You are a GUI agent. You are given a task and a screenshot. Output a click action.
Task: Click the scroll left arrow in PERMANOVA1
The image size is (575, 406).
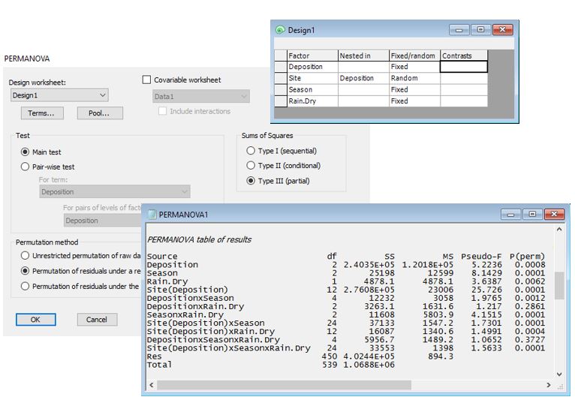tap(152, 385)
